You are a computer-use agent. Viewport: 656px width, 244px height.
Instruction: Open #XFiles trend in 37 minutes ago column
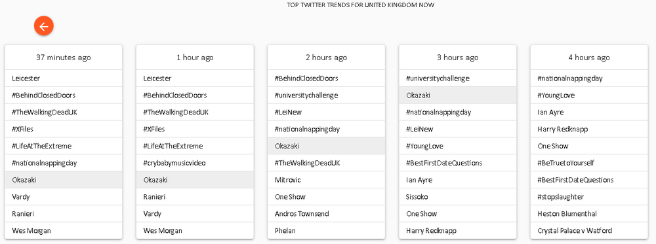(64, 129)
